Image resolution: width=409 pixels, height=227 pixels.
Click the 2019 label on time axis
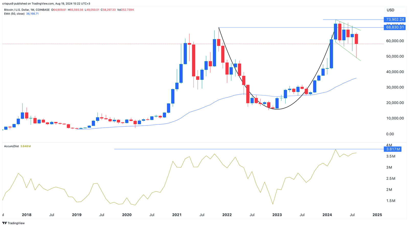tap(77, 215)
